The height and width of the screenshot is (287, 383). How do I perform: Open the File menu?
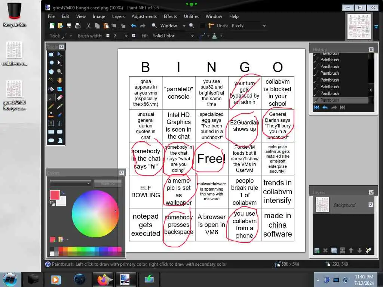[51, 16]
